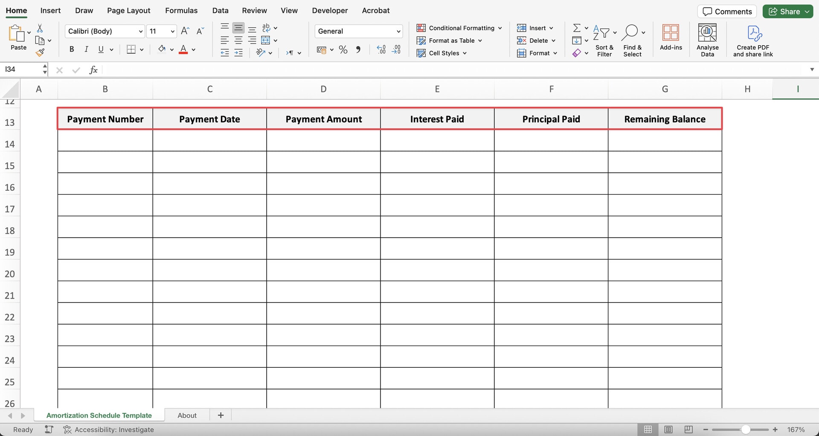This screenshot has height=436, width=819.
Task: Switch to the Formulas ribbon tab
Action: click(x=181, y=10)
